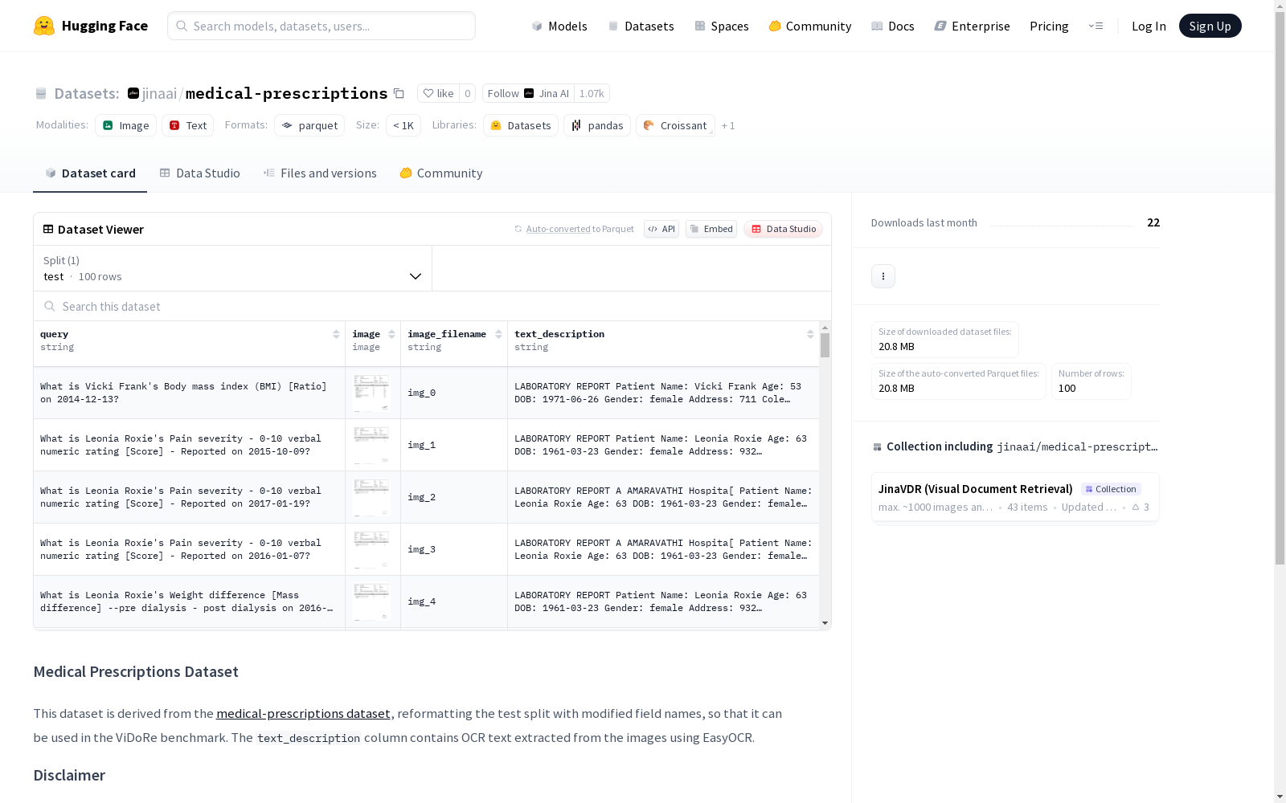Open the img_1 row image thumbnail
This screenshot has height=803, width=1286.
point(371,445)
